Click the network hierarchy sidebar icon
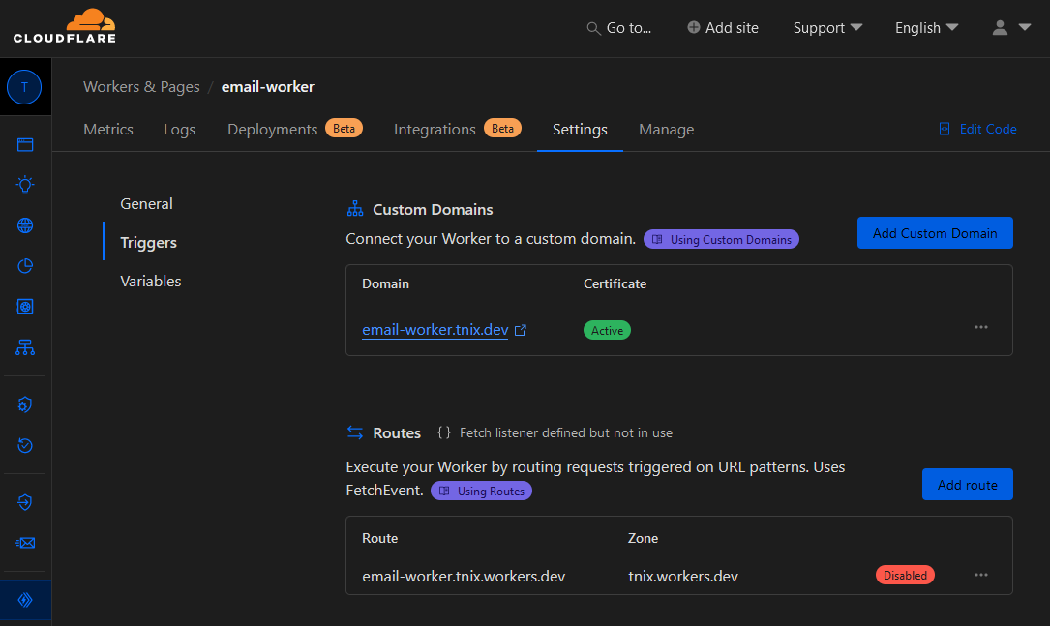The image size is (1050, 626). click(25, 346)
